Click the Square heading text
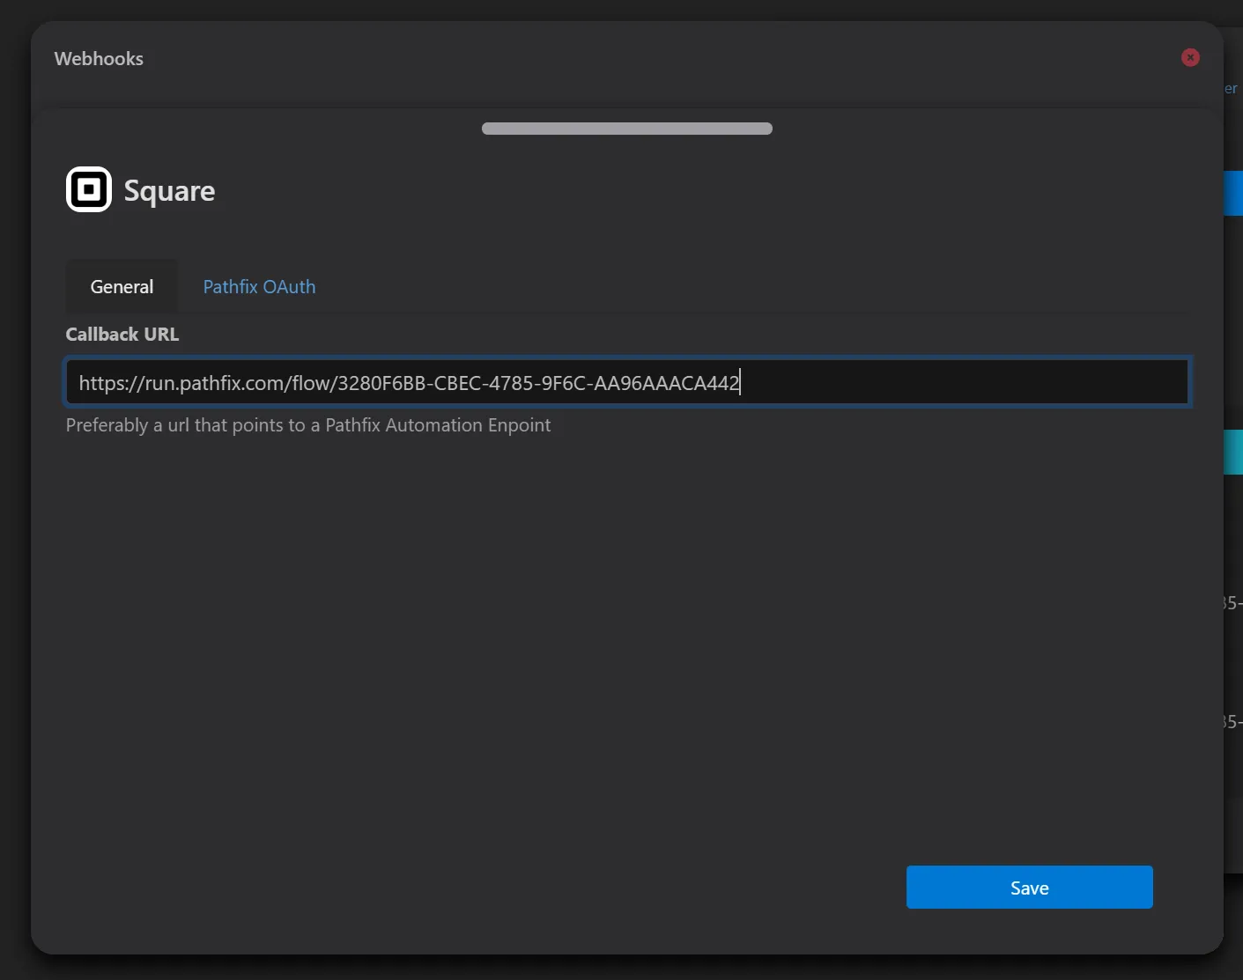Viewport: 1243px width, 980px height. click(x=169, y=191)
